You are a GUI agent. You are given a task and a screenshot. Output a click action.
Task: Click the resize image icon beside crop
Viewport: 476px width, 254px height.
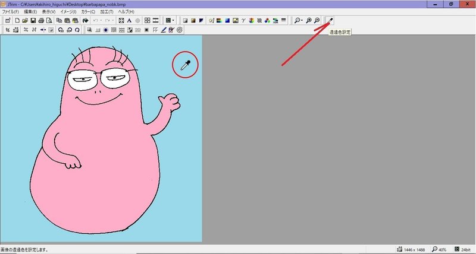click(x=16, y=30)
